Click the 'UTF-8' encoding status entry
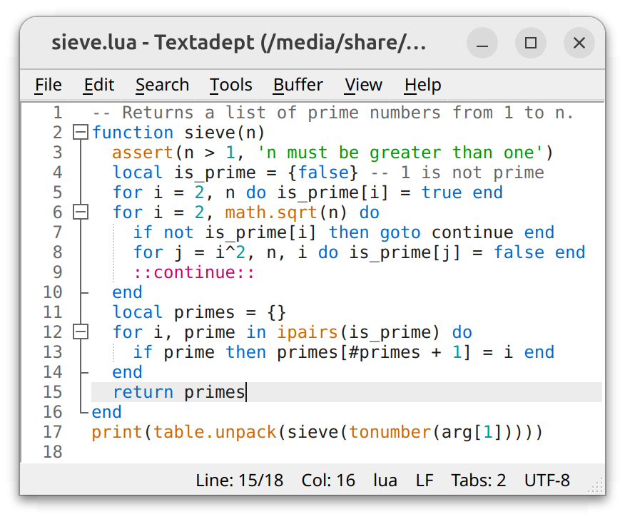The image size is (625, 519). [547, 481]
